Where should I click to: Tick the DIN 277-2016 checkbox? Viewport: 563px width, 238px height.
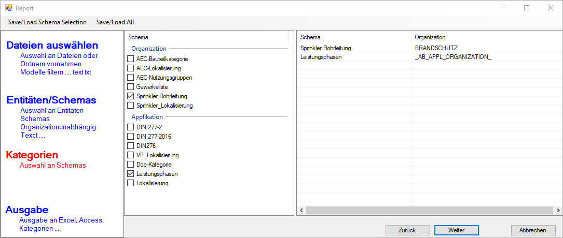[x=130, y=137]
